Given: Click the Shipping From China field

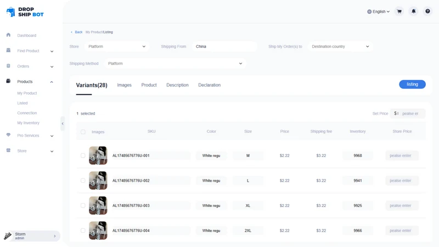Looking at the screenshot, I should coord(224,47).
